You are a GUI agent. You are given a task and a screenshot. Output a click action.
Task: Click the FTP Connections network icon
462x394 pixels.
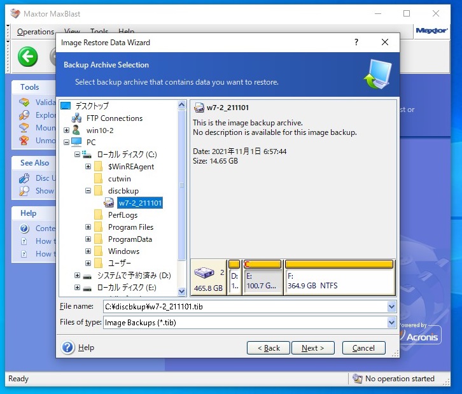tap(76, 118)
